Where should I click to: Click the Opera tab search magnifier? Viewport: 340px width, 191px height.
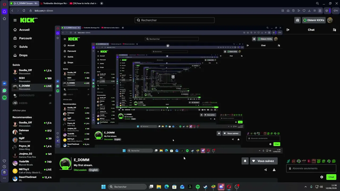317,3
